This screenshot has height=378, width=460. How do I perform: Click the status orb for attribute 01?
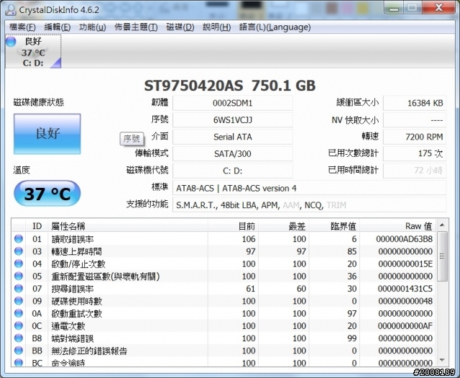(19, 238)
